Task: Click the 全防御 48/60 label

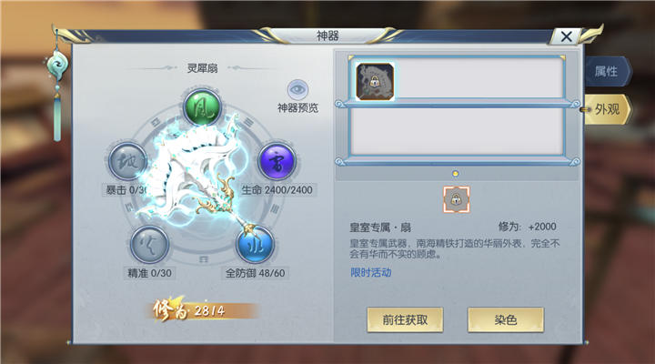Action: (256, 273)
